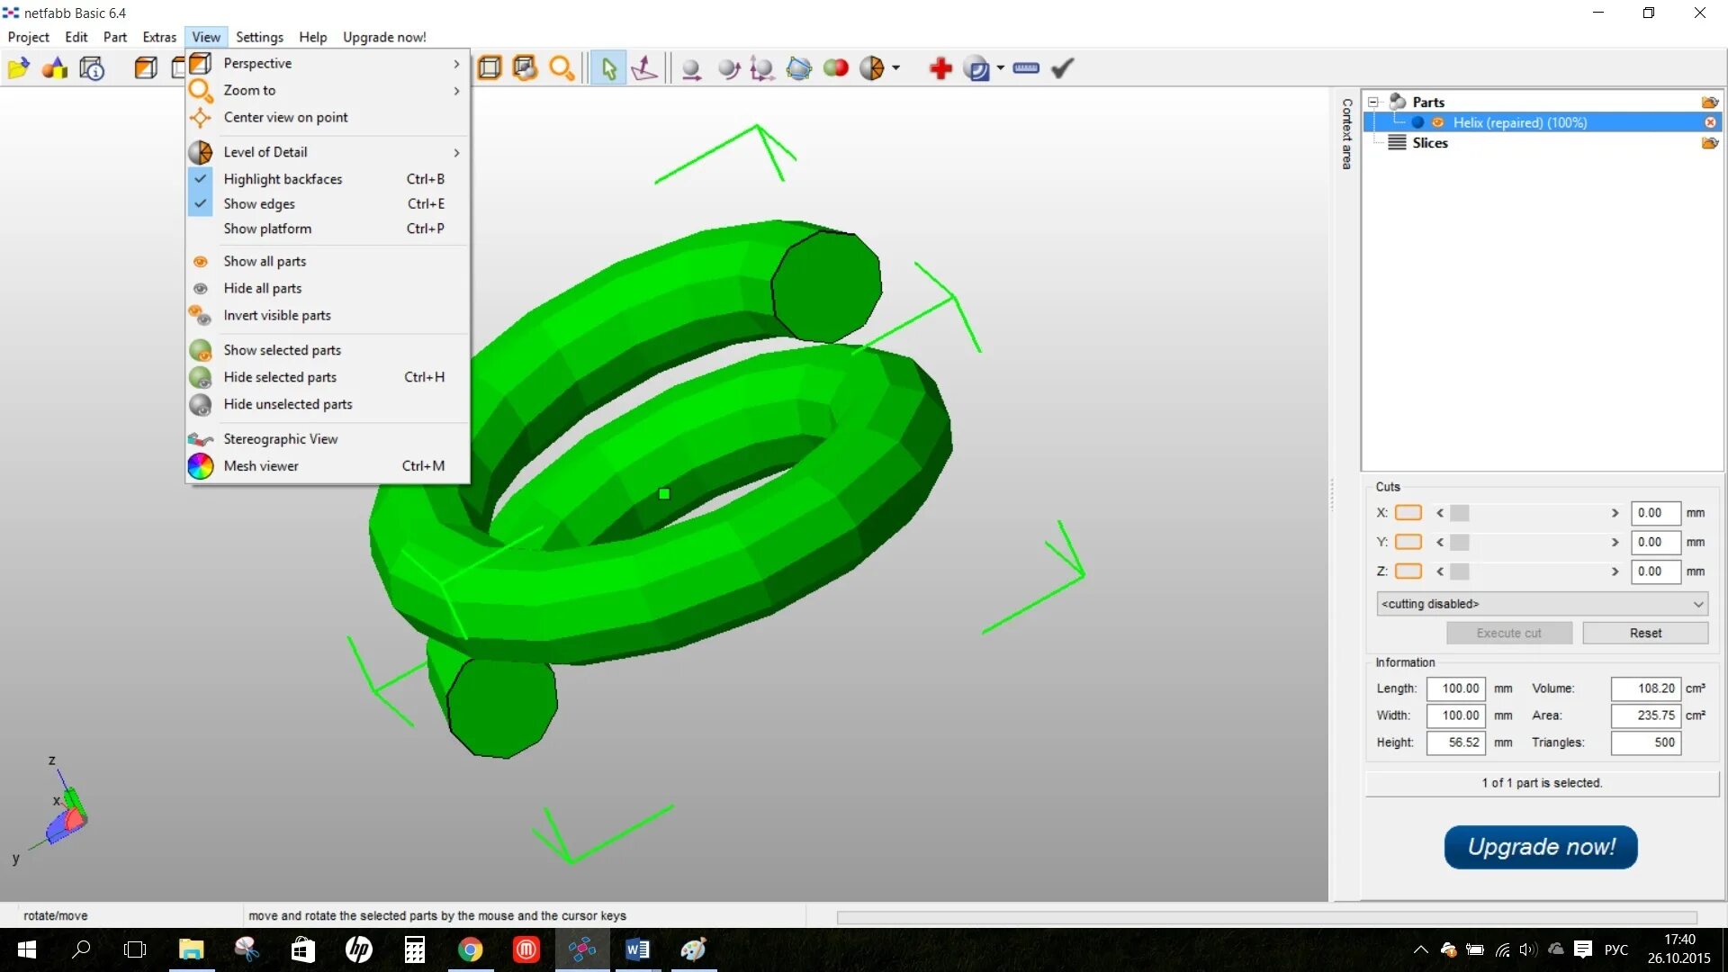The height and width of the screenshot is (972, 1728).
Task: Collapse the Parts tree node
Action: coord(1372,102)
